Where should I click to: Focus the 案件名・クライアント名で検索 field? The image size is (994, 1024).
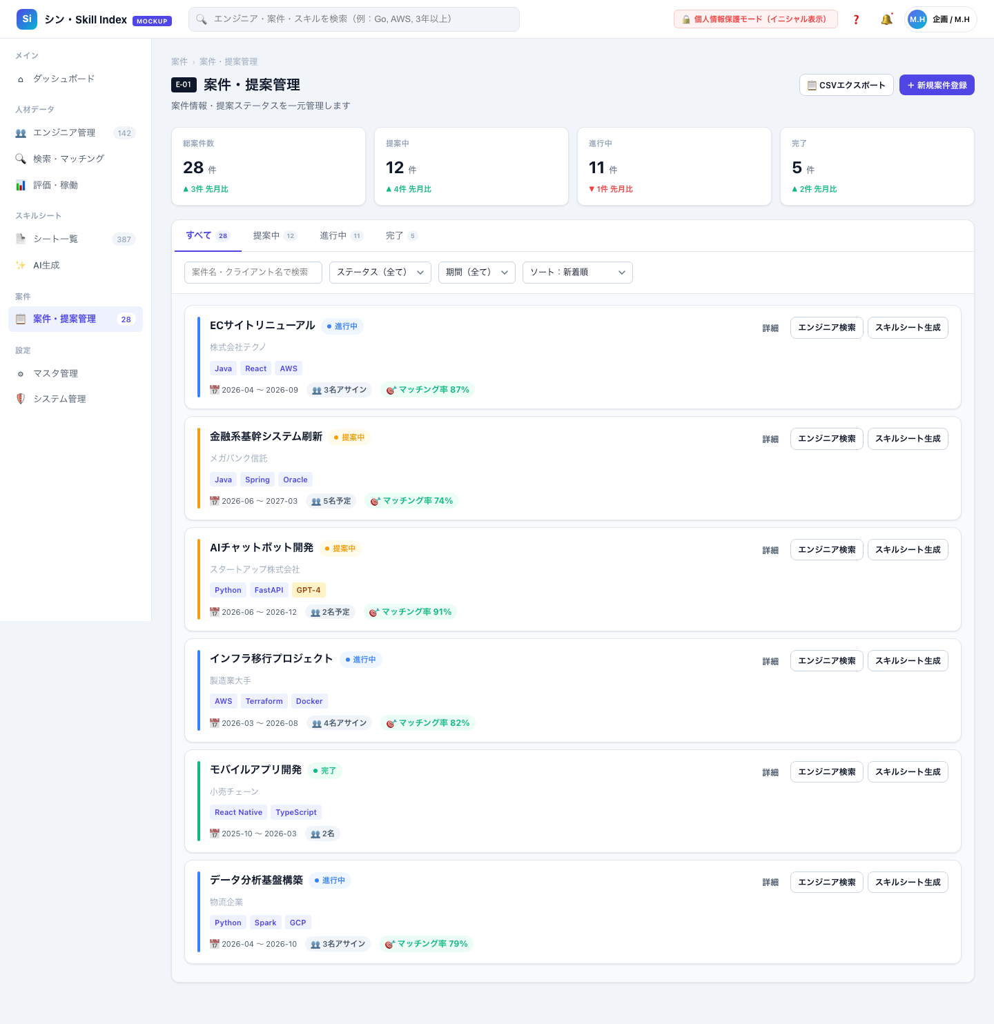click(253, 273)
